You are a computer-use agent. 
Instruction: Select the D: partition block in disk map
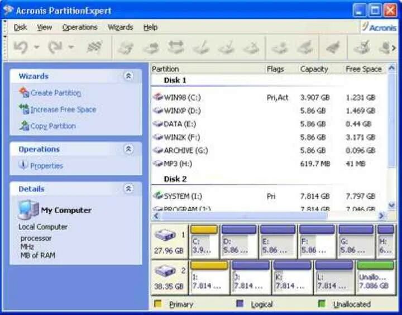pyautogui.click(x=239, y=241)
